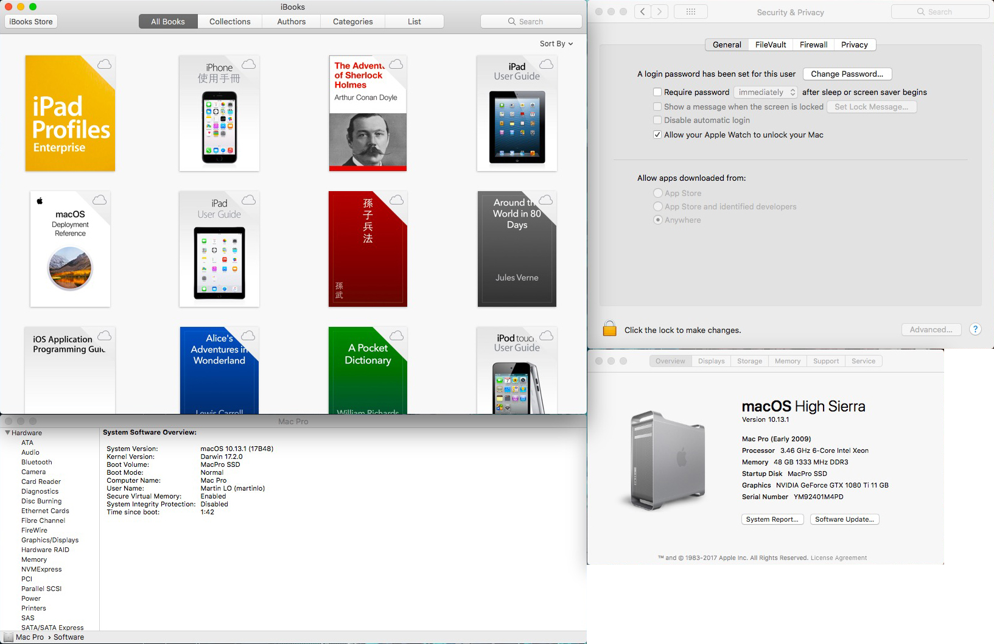Click Advanced button in Security & Privacy

(x=931, y=329)
